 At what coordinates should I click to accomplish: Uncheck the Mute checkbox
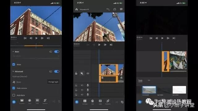click(x=14, y=64)
